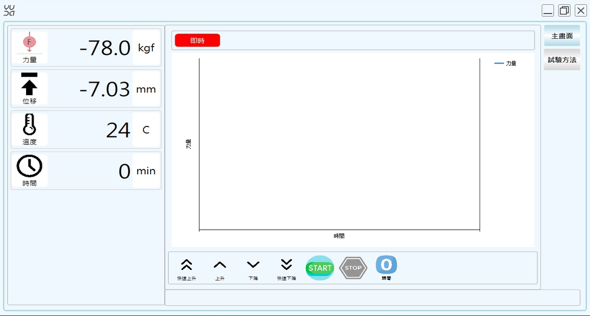Select the time (時間) clock icon
The image size is (590, 316).
pos(30,167)
